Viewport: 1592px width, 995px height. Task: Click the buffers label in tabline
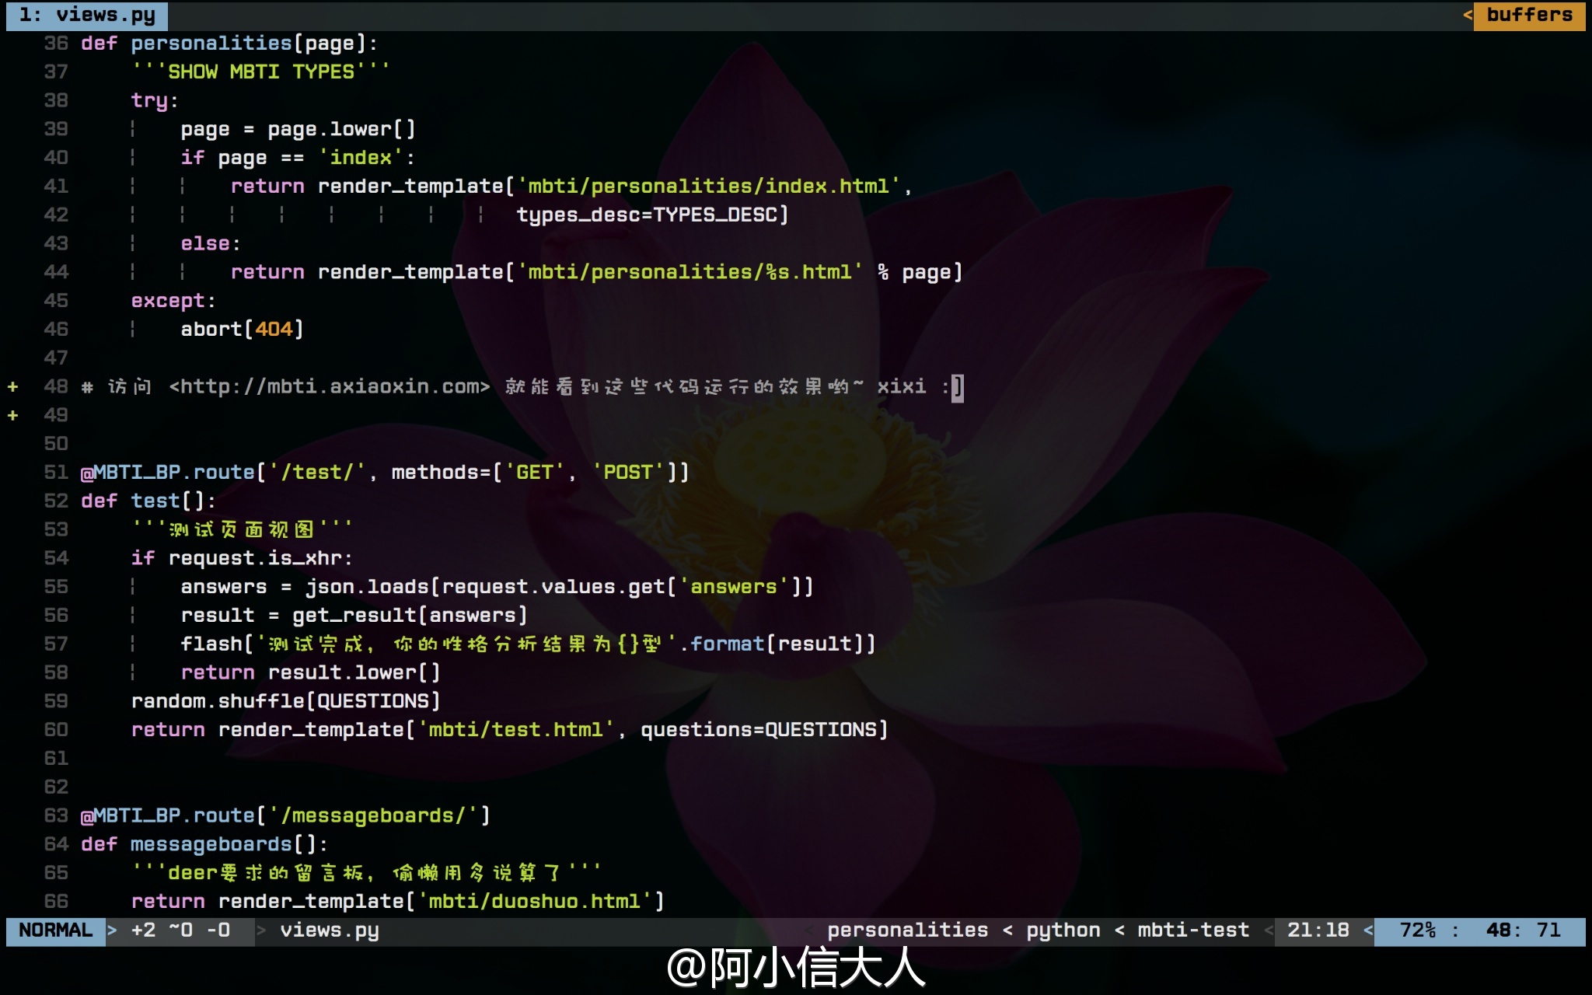(1529, 15)
